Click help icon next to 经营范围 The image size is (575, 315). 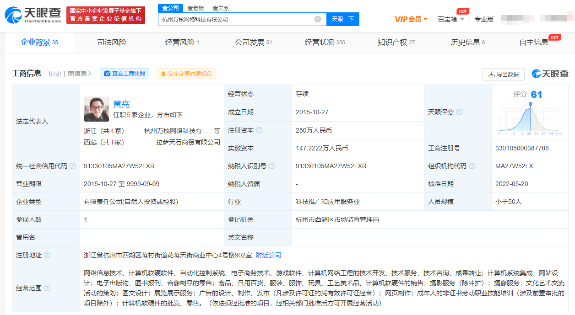[47, 288]
